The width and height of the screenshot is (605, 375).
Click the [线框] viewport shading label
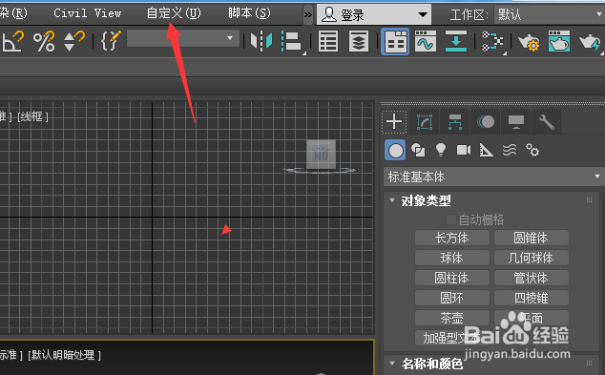[x=33, y=116]
